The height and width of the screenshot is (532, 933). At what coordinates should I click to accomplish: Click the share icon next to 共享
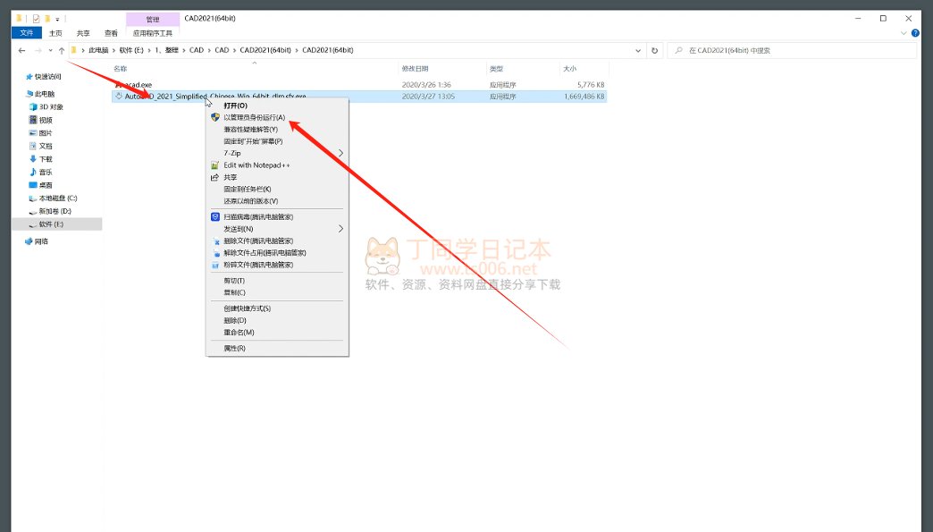pyautogui.click(x=214, y=177)
